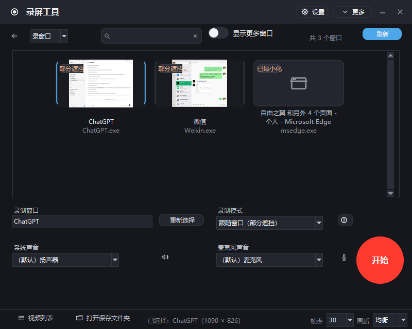Toggle the 显示更多窗口 switch
This screenshot has width=412, height=329.
(218, 33)
